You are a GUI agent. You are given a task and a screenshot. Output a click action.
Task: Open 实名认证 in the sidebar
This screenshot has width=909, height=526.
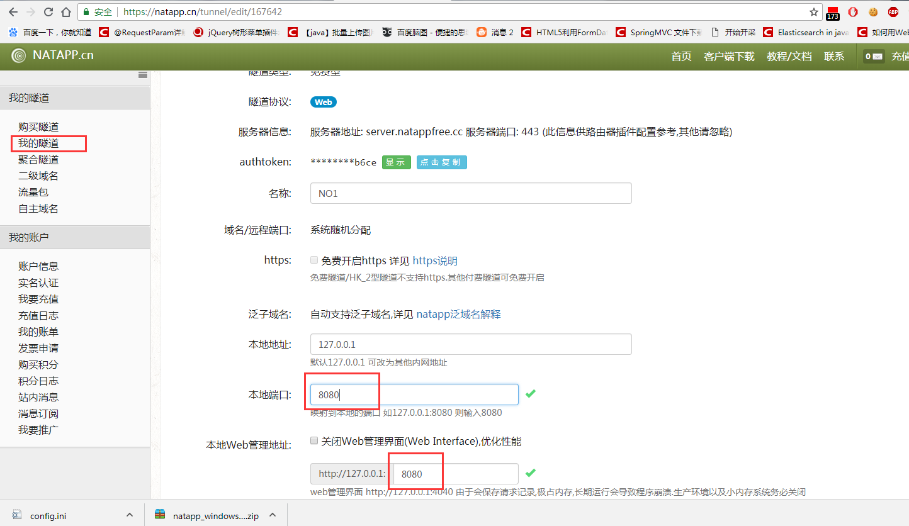pos(38,283)
